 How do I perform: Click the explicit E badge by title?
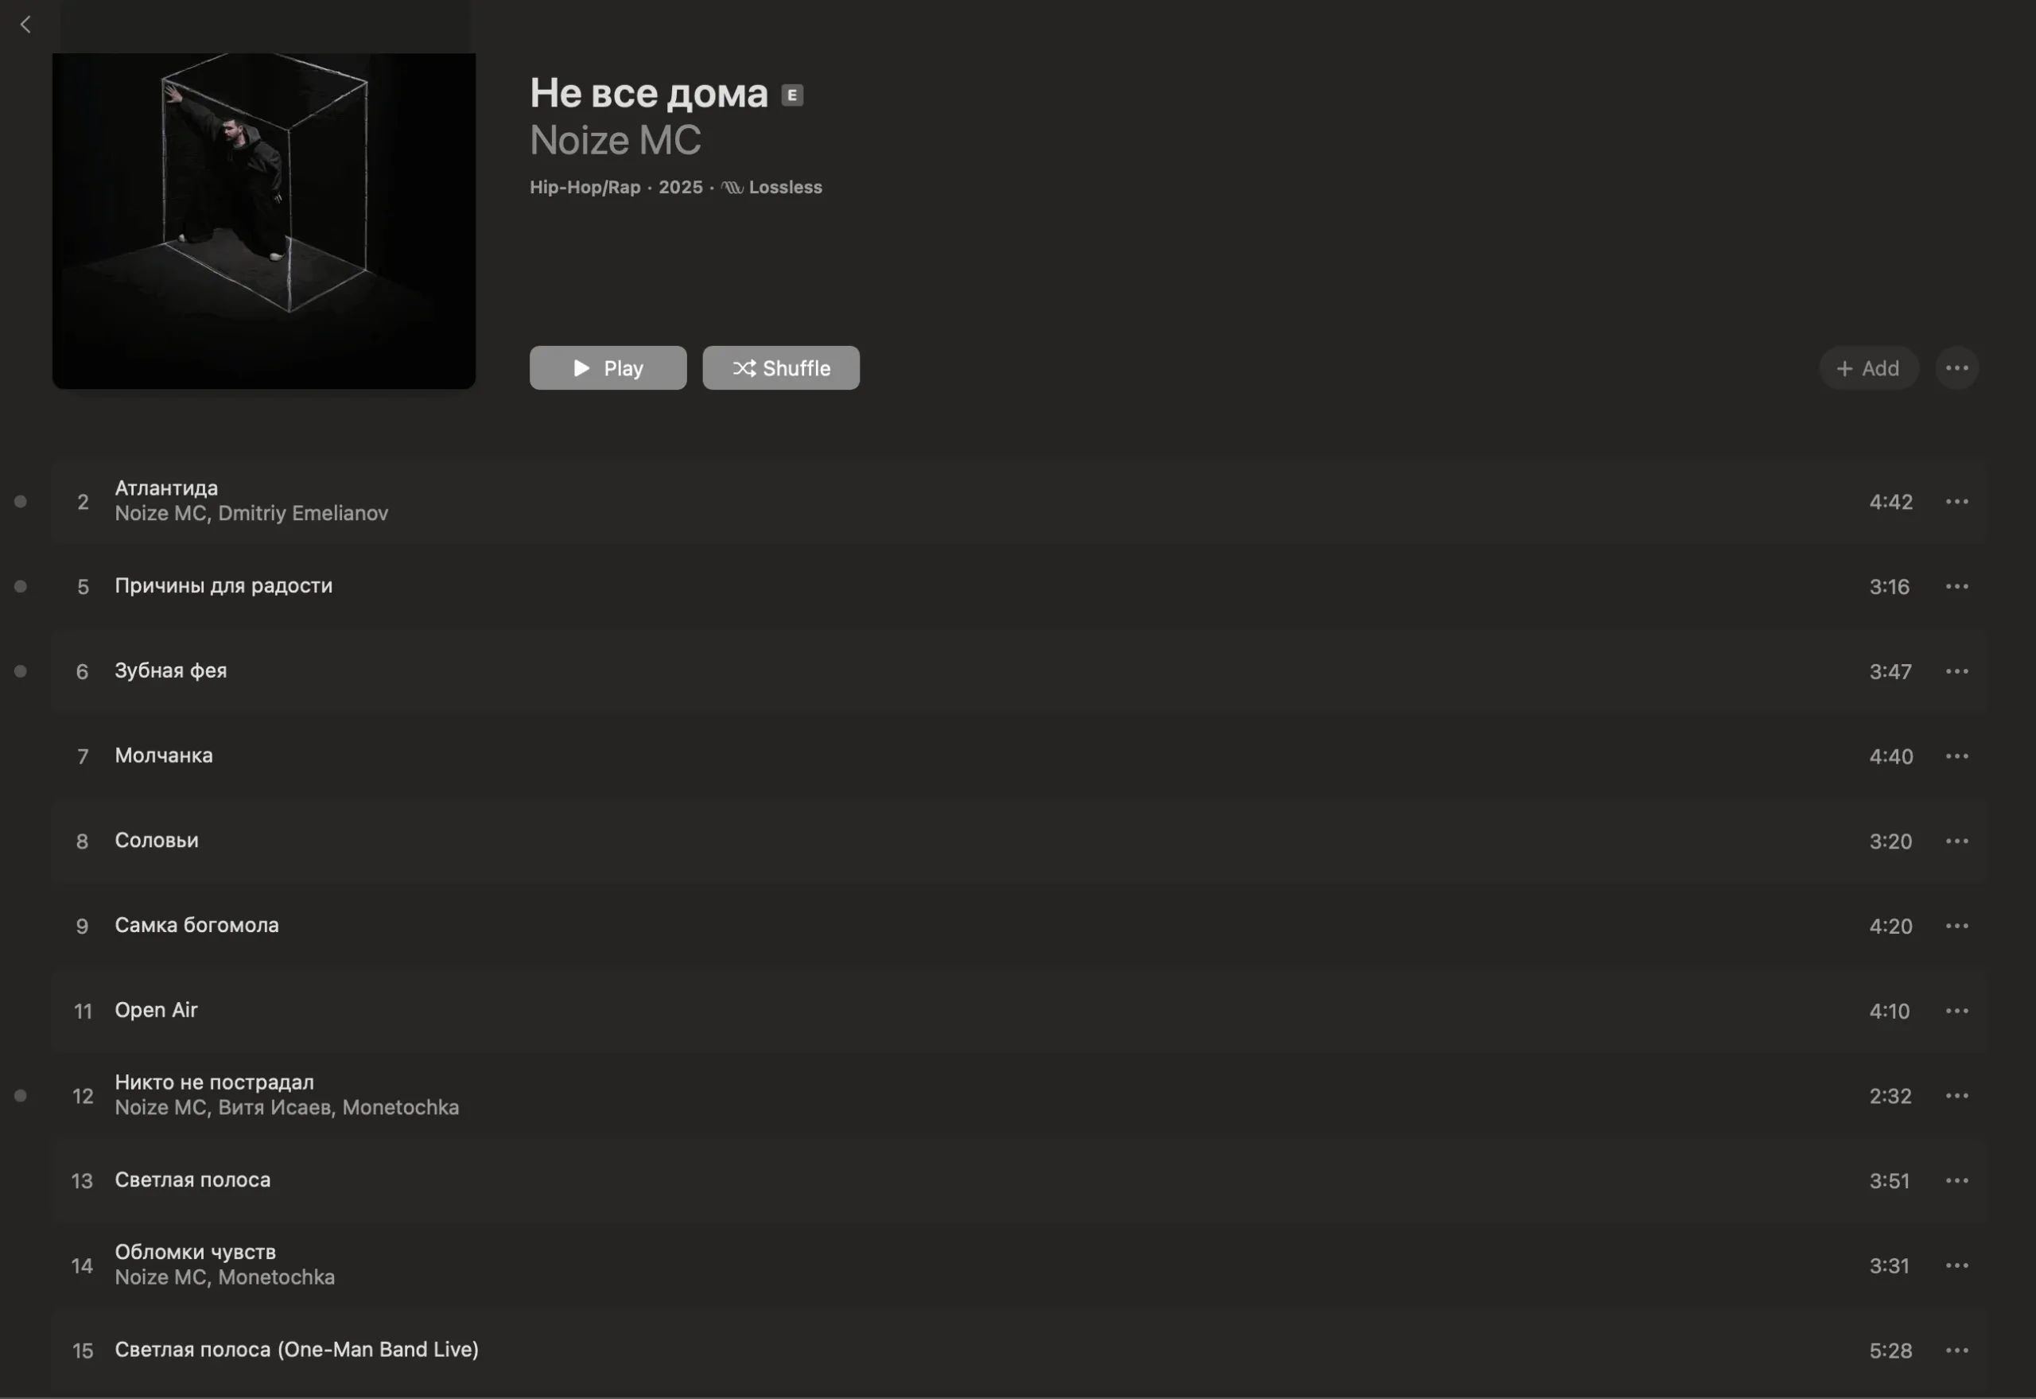(792, 95)
